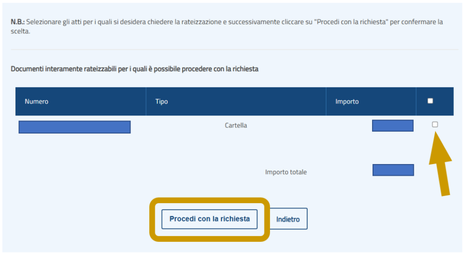The width and height of the screenshot is (467, 258).
Task: Click the bold N.B. label
Action: pyautogui.click(x=18, y=22)
